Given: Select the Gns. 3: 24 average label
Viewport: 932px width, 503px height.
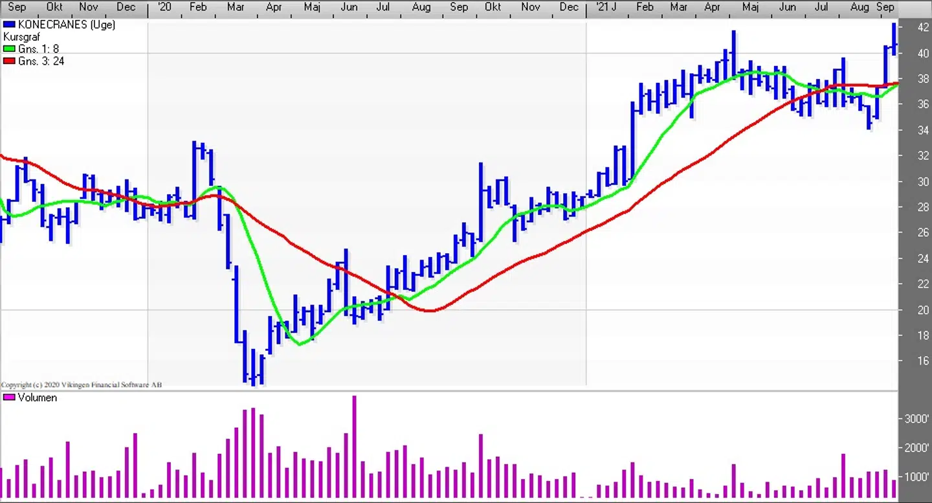Looking at the screenshot, I should click(41, 61).
